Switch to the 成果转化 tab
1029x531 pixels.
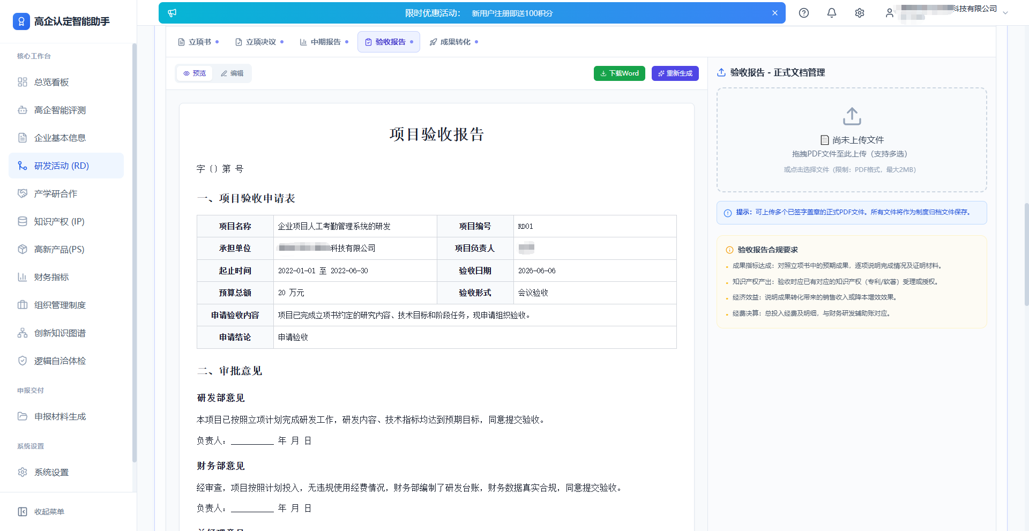(454, 42)
